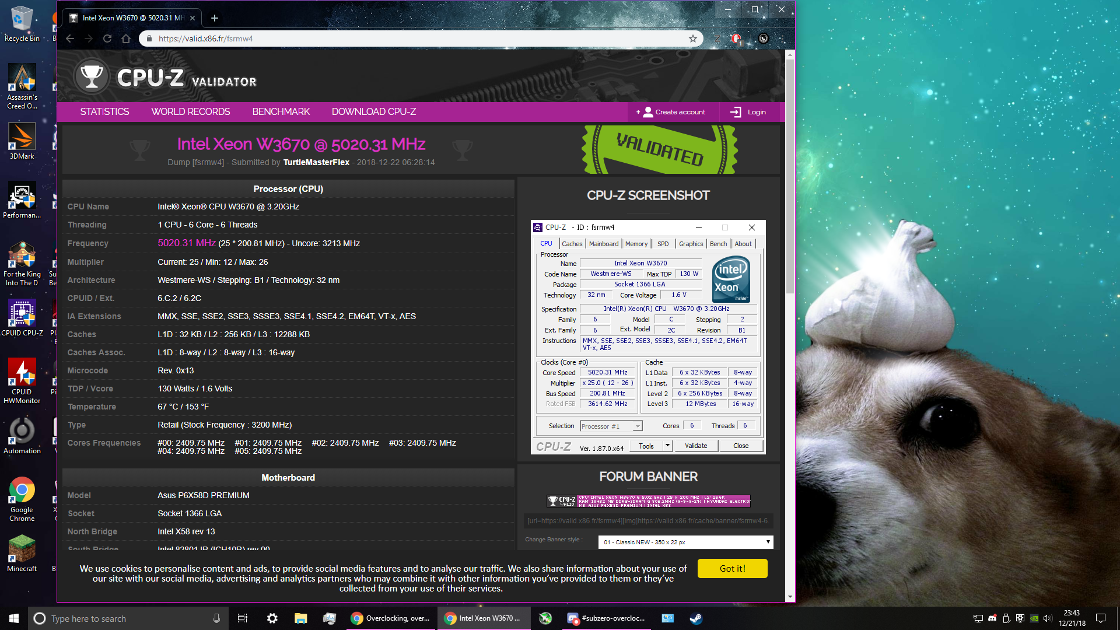Open Steam from the taskbar

coord(696,618)
